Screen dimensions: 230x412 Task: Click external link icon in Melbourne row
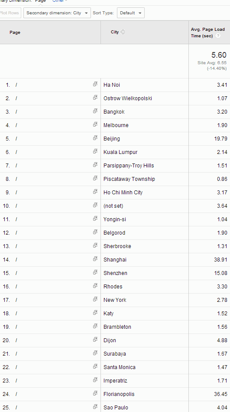[95, 124]
